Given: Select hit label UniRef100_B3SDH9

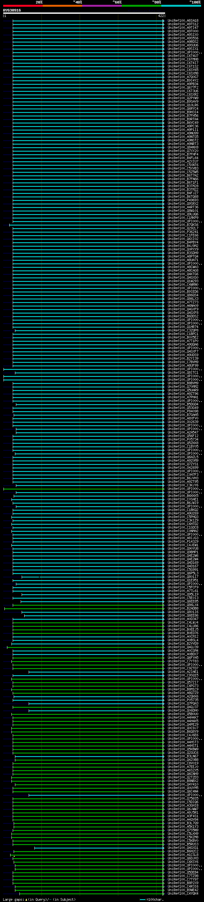Looking at the screenshot, I should (183, 253).
